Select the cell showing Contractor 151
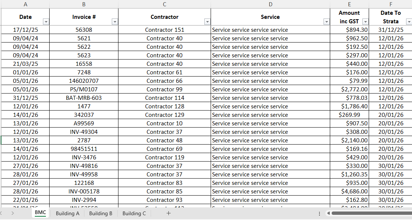 click(x=164, y=30)
